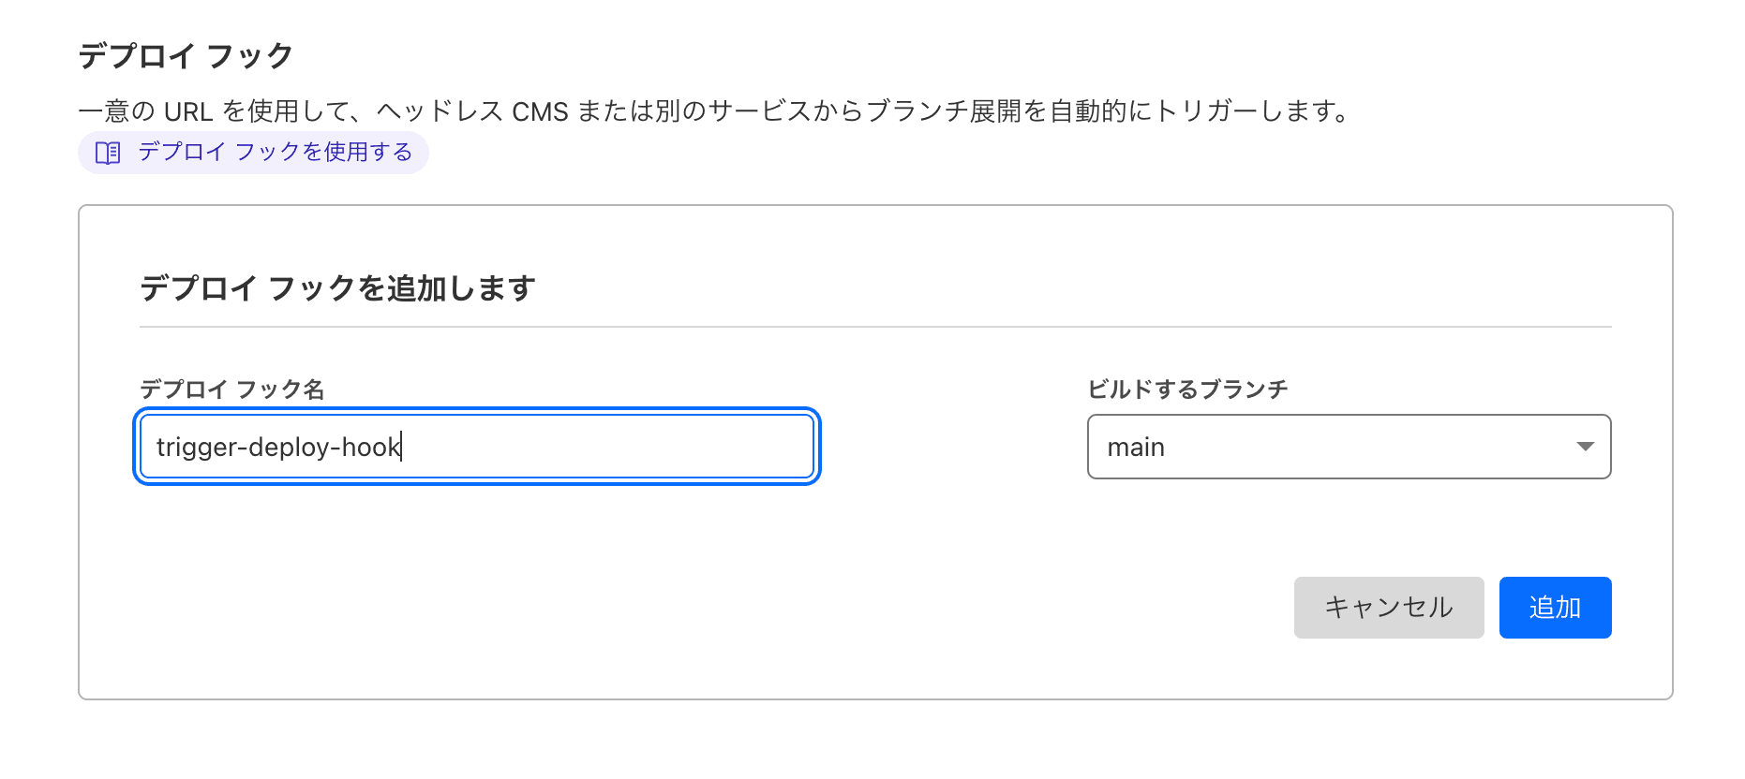Click the book icon beside デプロイ フックを使用する
The image size is (1745, 779).
109,151
